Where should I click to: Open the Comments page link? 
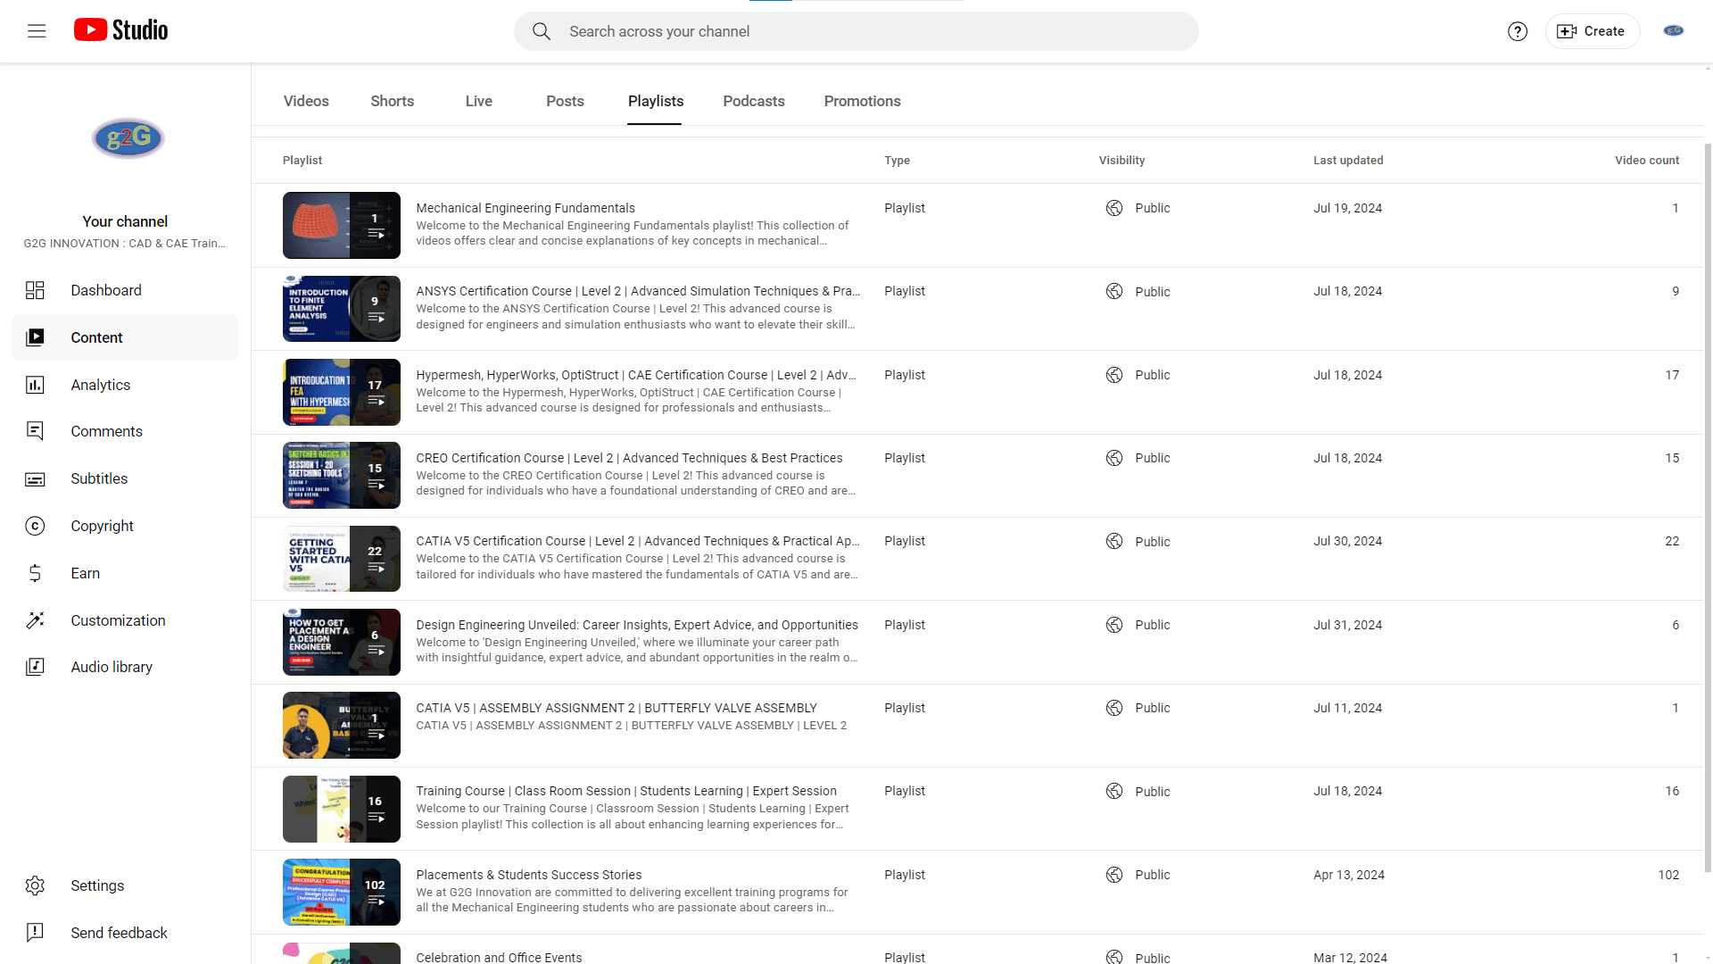[125, 431]
